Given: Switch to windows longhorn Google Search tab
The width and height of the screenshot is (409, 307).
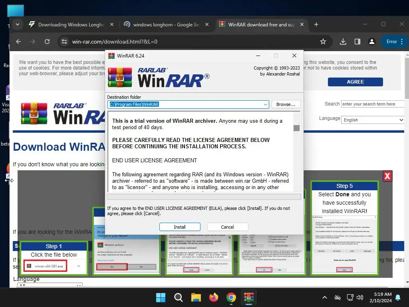Looking at the screenshot, I should 166,24.
